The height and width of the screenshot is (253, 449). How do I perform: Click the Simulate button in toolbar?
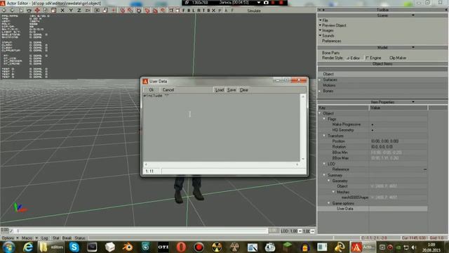(254, 11)
